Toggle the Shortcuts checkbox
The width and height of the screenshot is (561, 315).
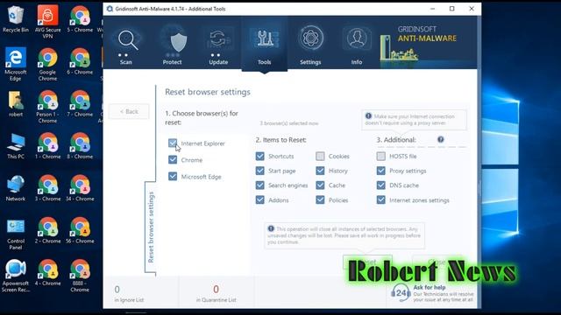coord(260,156)
